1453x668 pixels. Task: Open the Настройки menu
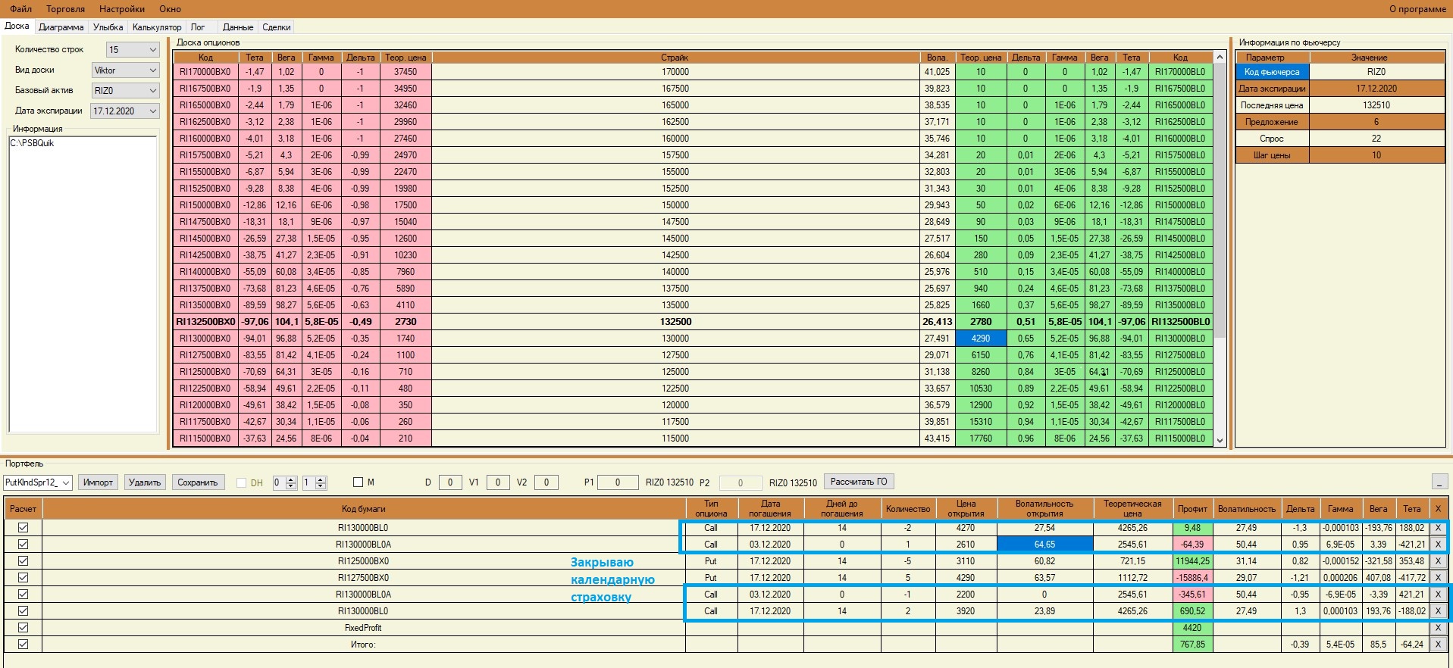[122, 9]
